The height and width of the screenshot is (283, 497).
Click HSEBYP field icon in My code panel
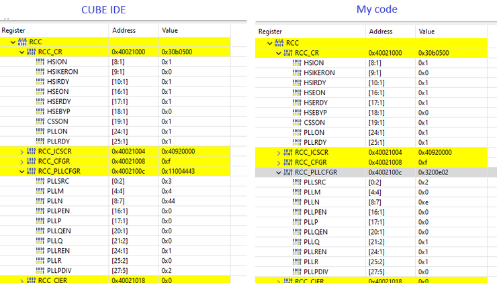(297, 113)
